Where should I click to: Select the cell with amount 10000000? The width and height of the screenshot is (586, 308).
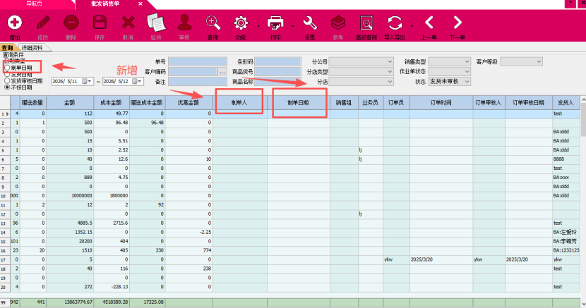70,196
